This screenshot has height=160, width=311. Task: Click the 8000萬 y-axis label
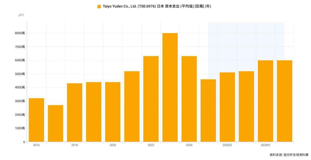[x=20, y=33]
